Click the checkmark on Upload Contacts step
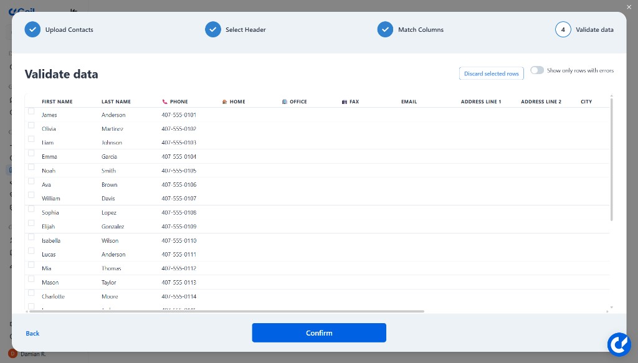The image size is (638, 363). tap(32, 29)
